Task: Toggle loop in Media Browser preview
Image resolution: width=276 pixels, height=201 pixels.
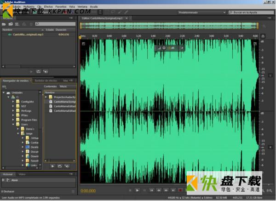Action: point(60,166)
